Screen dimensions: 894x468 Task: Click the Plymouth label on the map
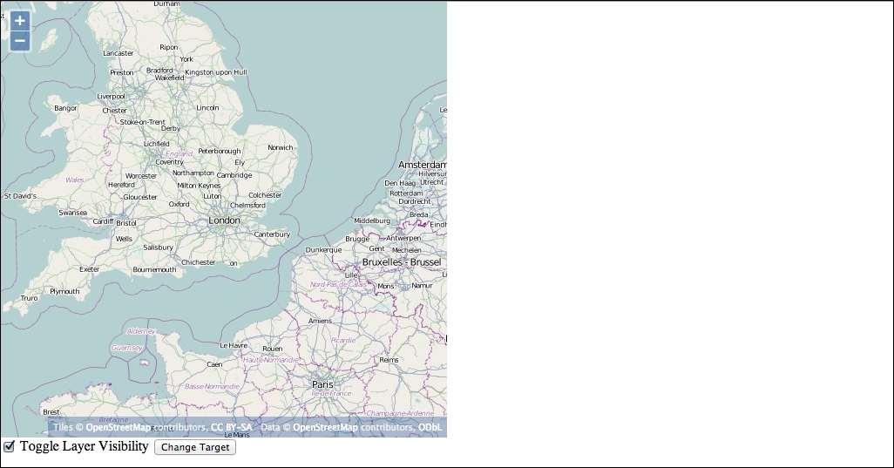pyautogui.click(x=64, y=291)
